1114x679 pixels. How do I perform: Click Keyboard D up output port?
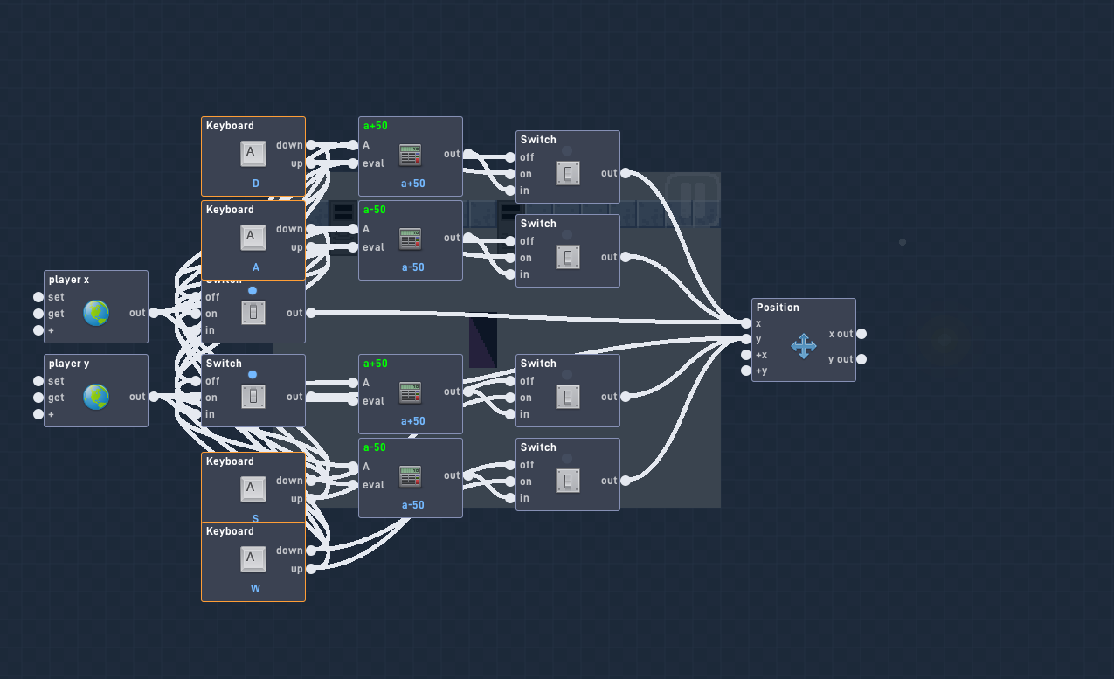coord(311,163)
